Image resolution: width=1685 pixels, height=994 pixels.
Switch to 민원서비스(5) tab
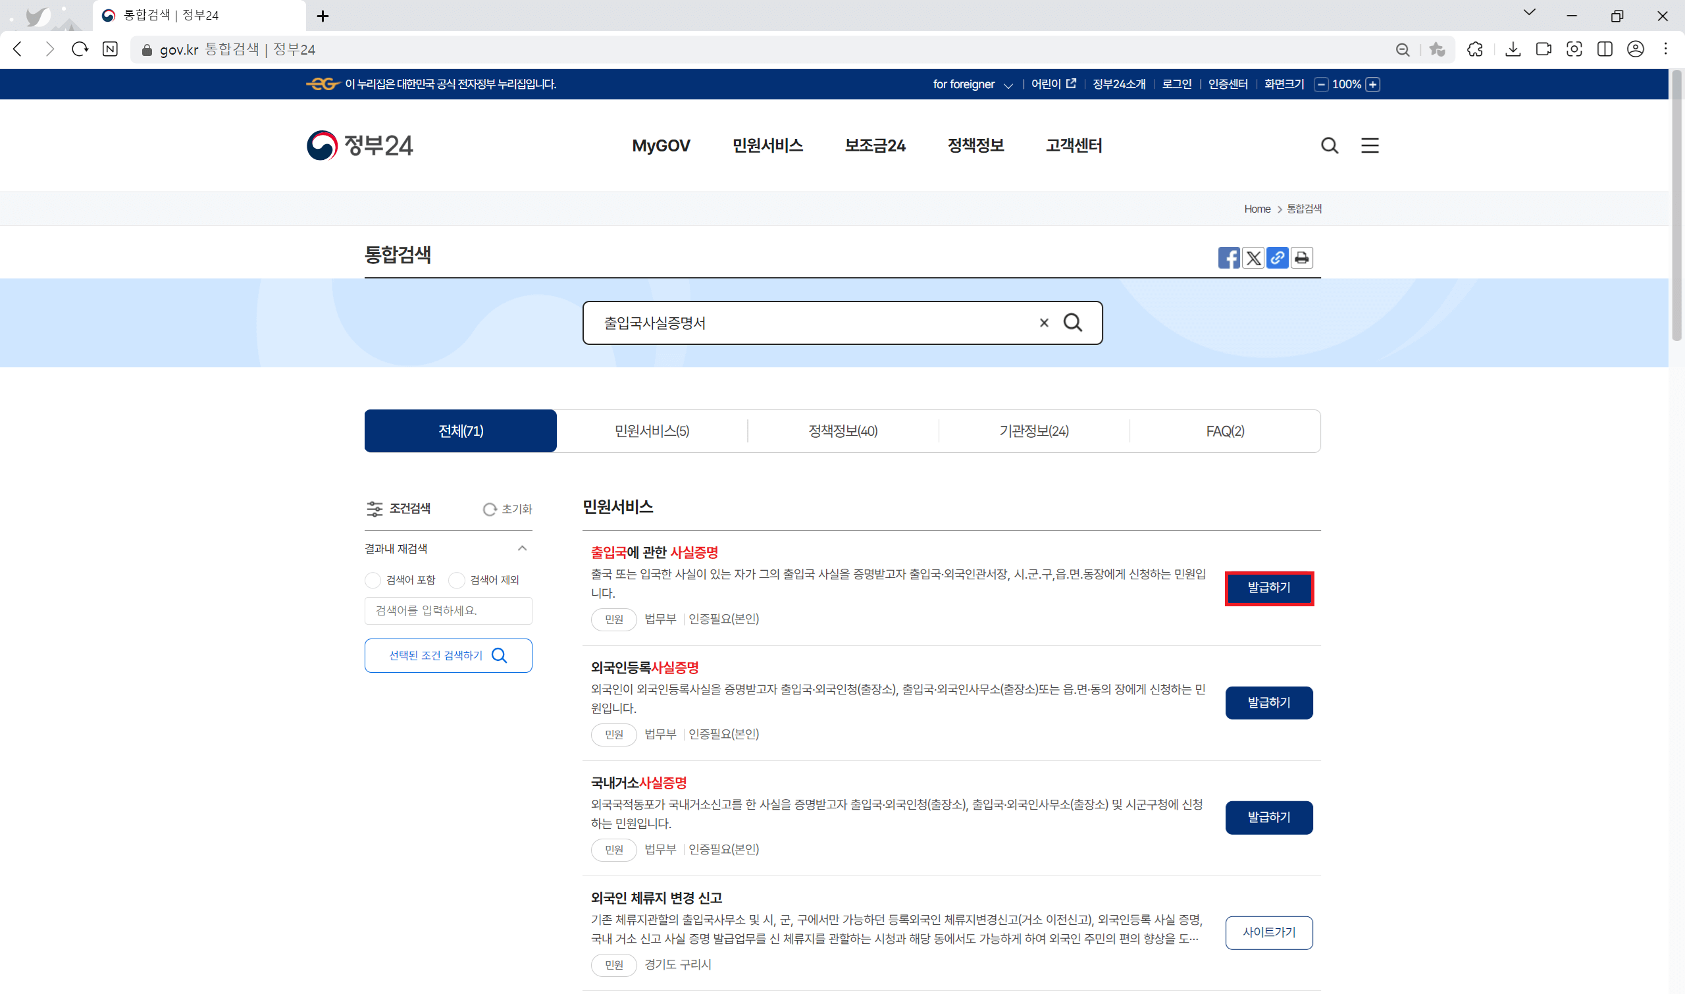[652, 431]
